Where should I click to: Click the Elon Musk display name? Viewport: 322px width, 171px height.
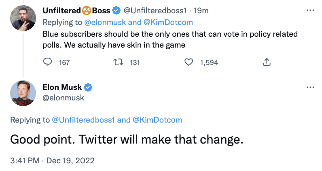(x=62, y=87)
